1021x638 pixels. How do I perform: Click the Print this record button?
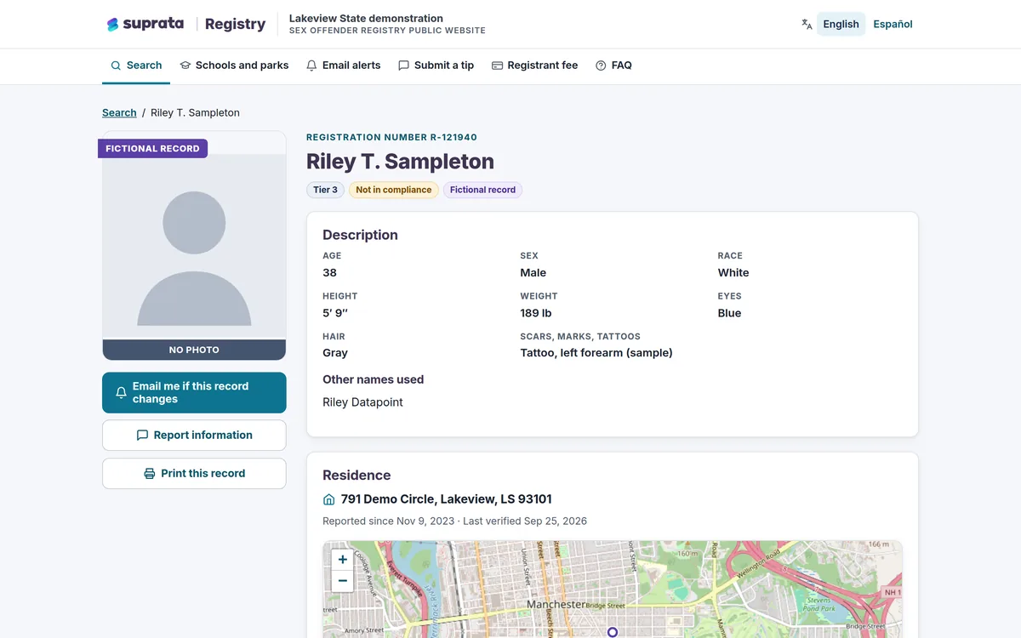tap(194, 473)
